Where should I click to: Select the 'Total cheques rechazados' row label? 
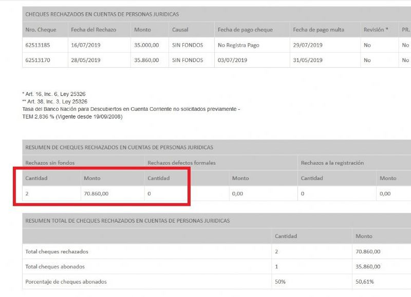pos(57,251)
